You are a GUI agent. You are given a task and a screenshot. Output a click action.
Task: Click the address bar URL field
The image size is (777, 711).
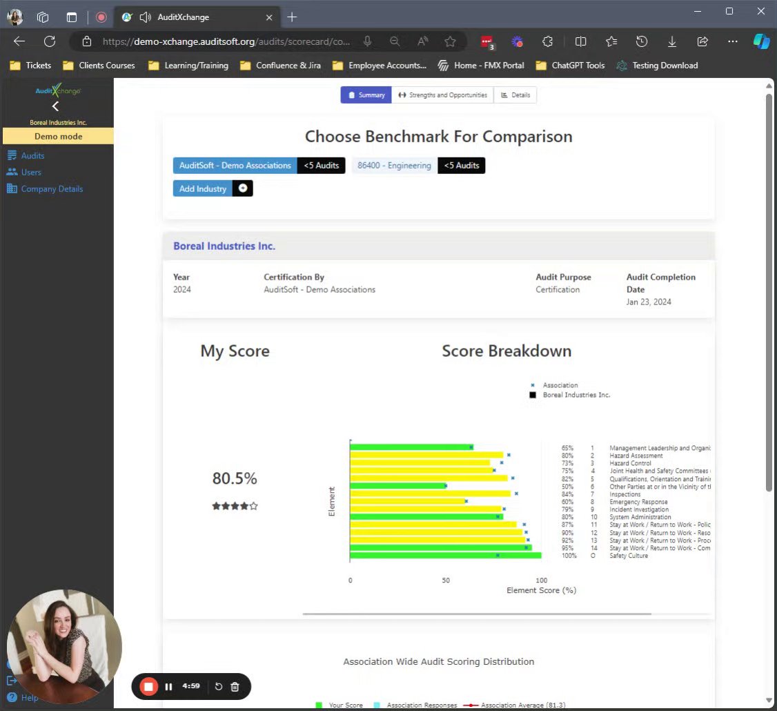pyautogui.click(x=227, y=41)
